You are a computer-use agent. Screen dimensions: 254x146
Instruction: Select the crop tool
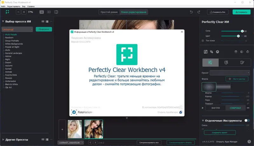[211, 52]
